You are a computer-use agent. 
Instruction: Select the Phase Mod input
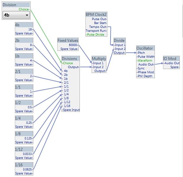(145, 72)
